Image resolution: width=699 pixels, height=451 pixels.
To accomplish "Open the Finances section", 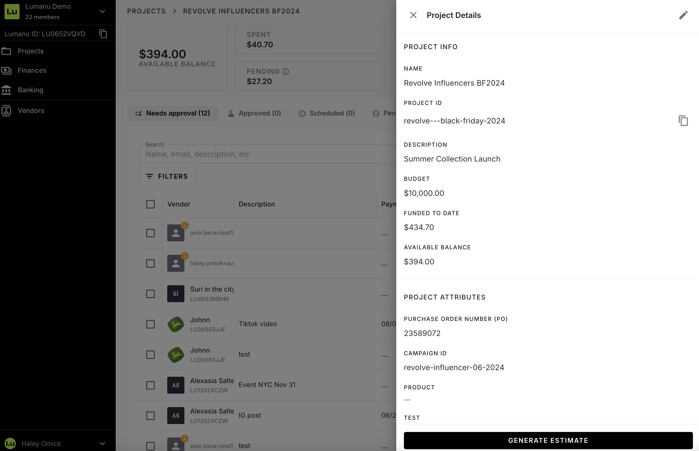I will pyautogui.click(x=32, y=70).
